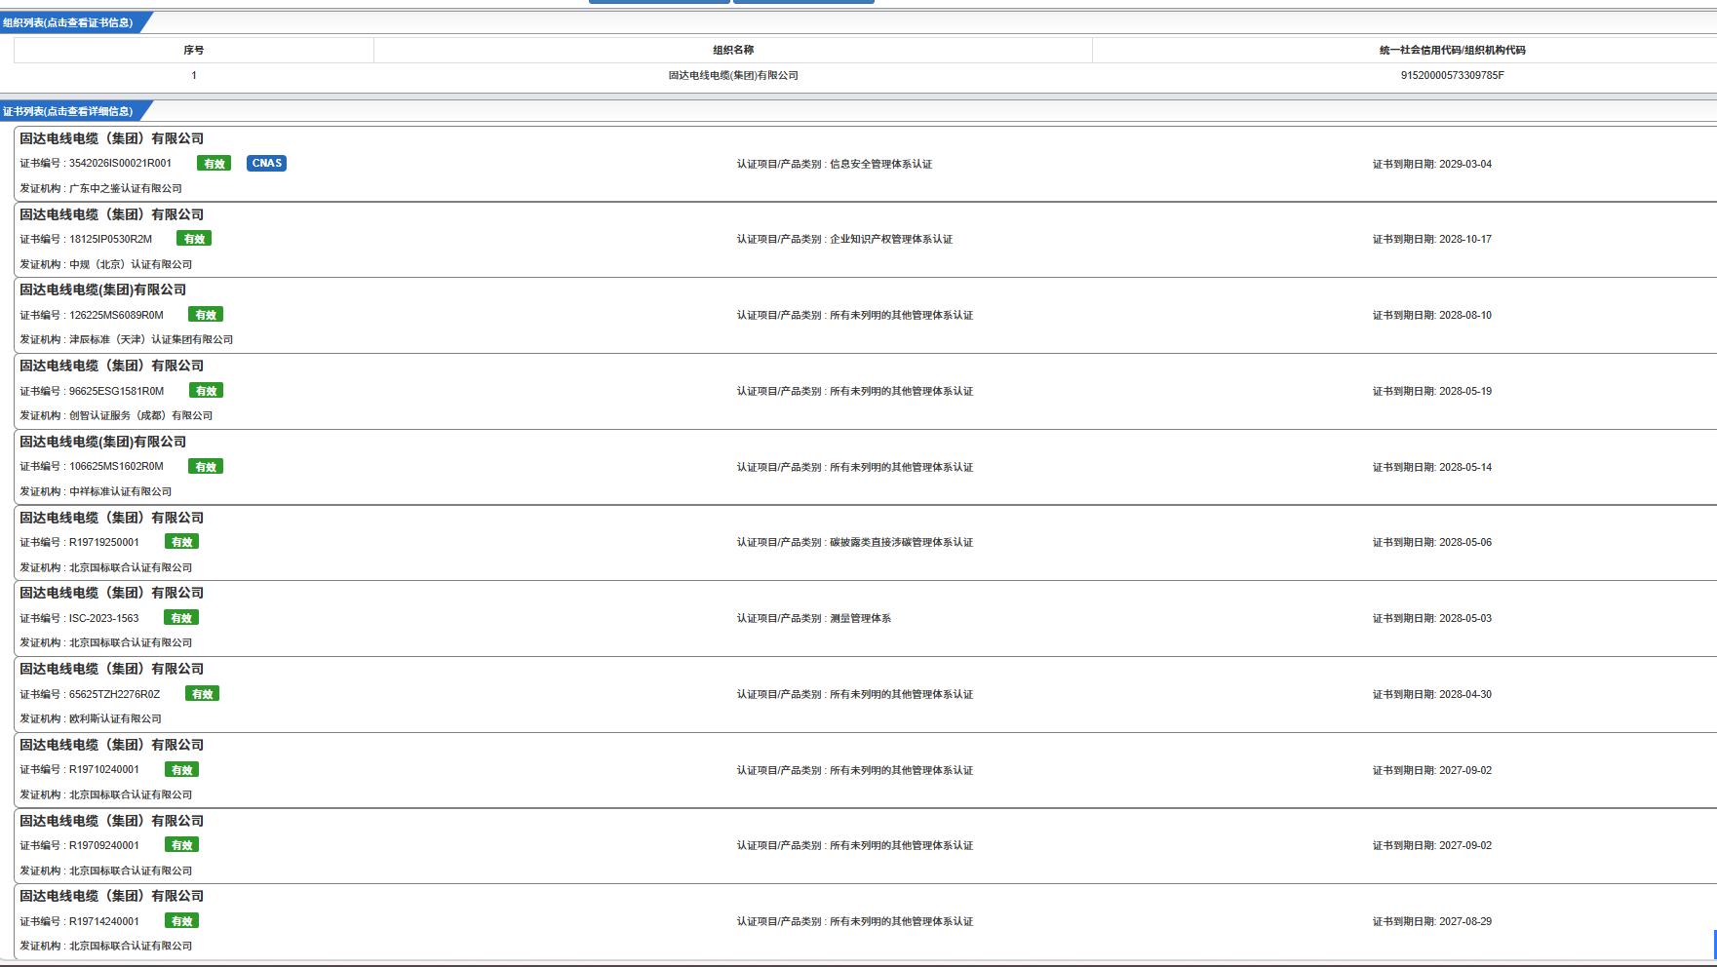1717x967 pixels.
Task: Select certificate number ISC-2023-1563
Action: [104, 618]
